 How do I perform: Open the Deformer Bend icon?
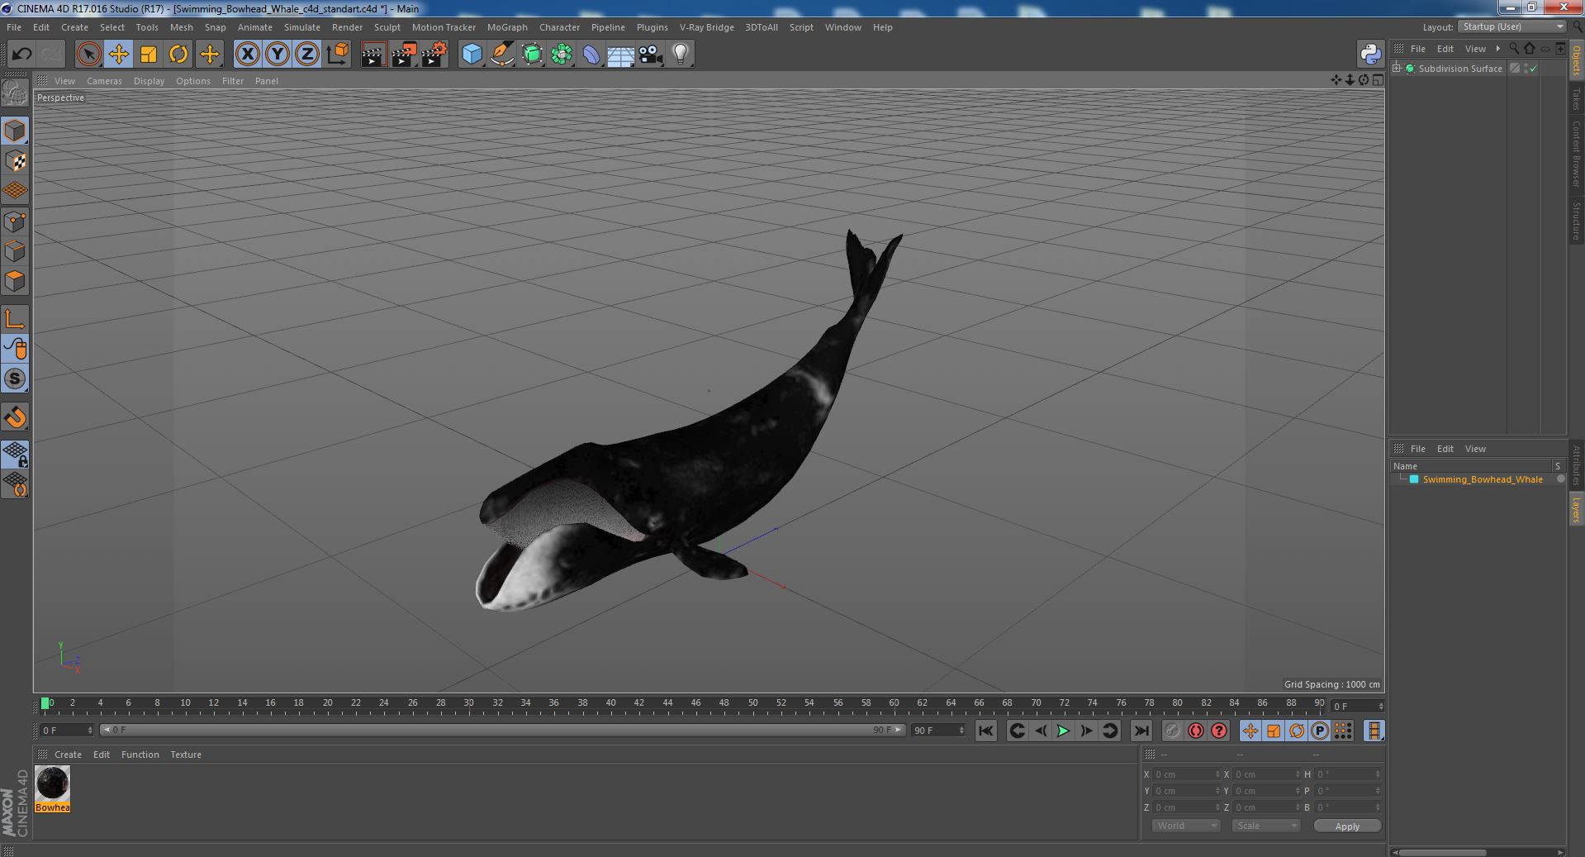(591, 55)
